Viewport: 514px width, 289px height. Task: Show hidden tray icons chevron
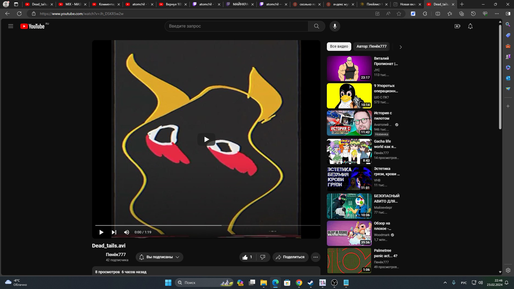[x=445, y=283]
